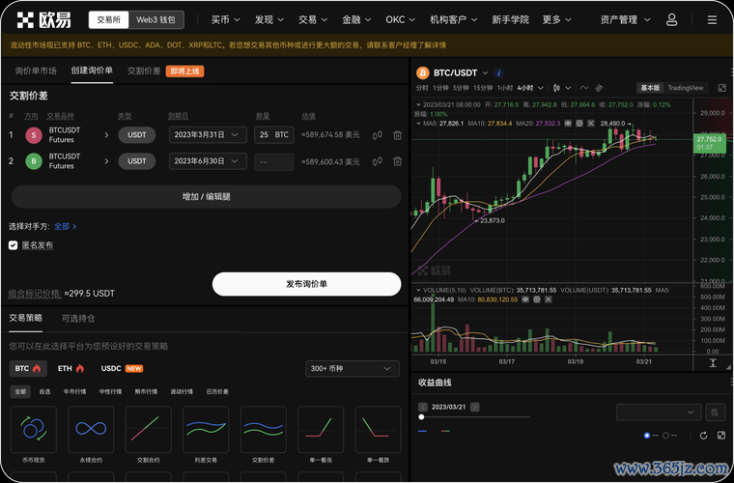
Task: Expand the BTC/USDT pair selector
Action: [486, 73]
